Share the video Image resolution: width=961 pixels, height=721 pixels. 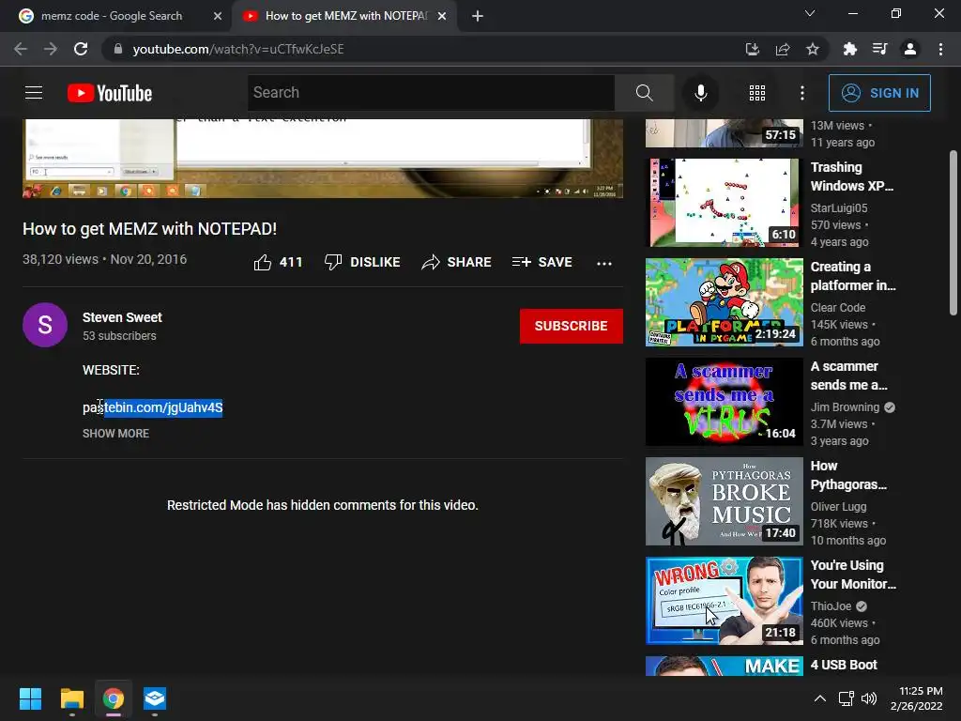pos(457,263)
